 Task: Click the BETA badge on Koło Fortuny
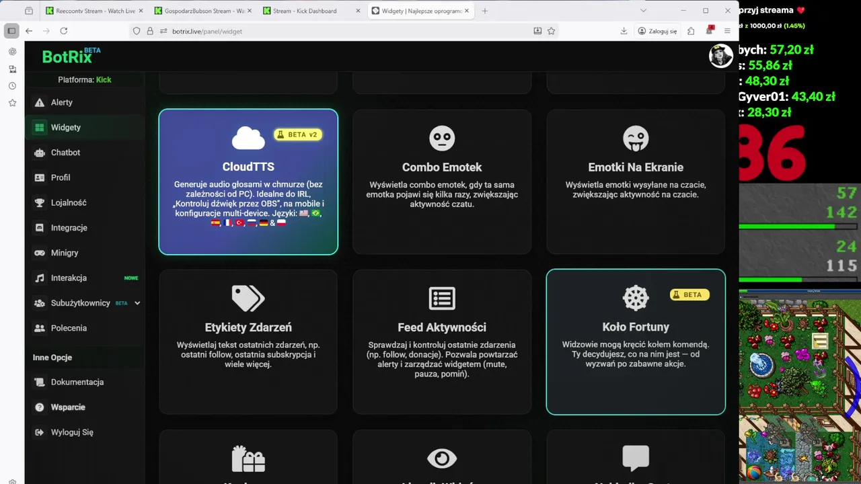689,294
